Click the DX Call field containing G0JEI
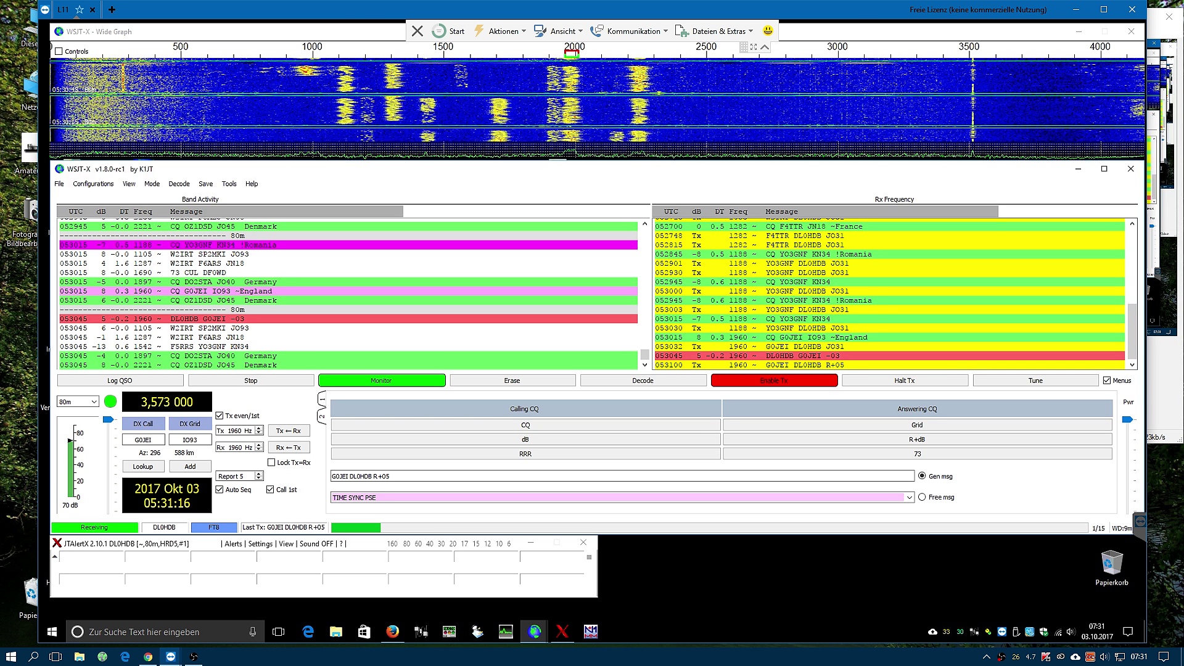The image size is (1184, 666). click(143, 440)
